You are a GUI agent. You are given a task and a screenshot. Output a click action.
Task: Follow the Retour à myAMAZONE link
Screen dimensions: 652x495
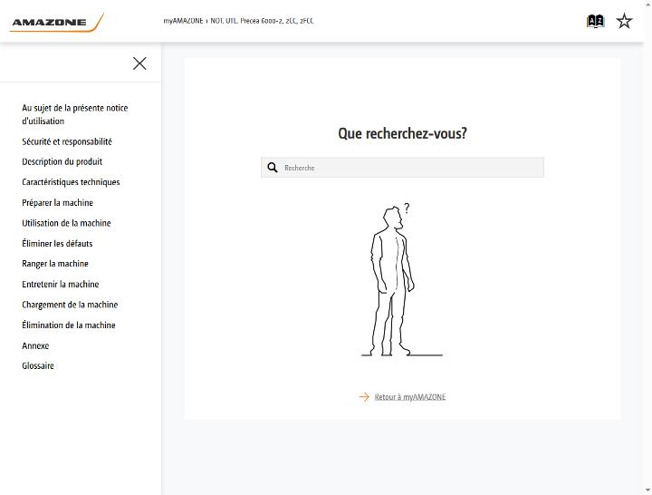(x=410, y=397)
